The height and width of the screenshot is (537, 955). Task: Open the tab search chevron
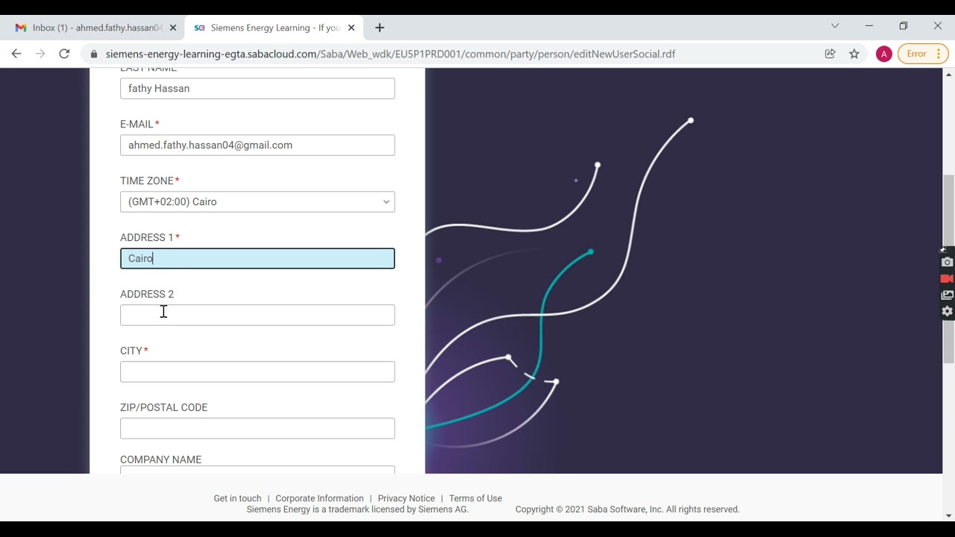(835, 26)
